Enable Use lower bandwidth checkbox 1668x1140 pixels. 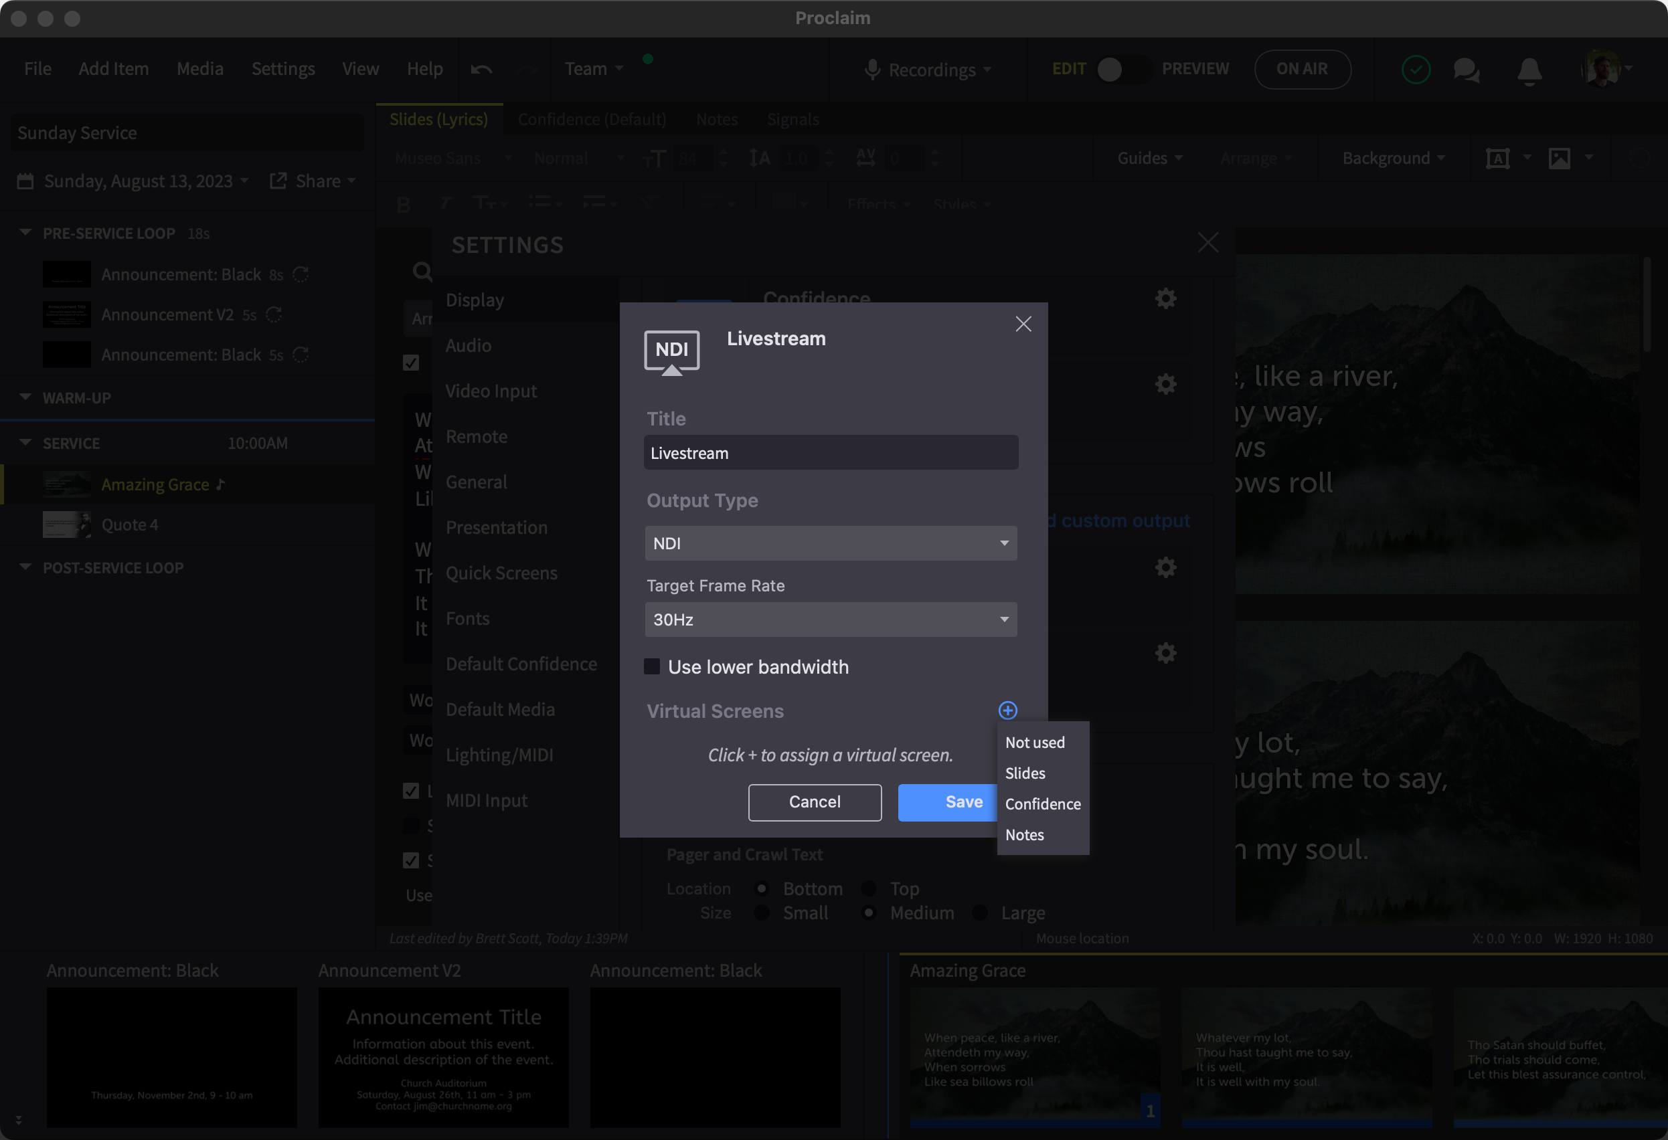(x=652, y=666)
